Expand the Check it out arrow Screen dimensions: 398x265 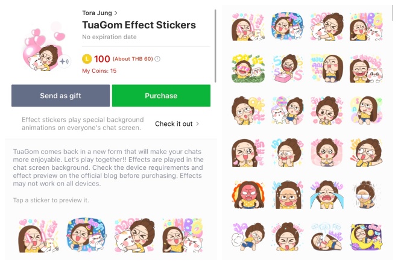click(197, 123)
